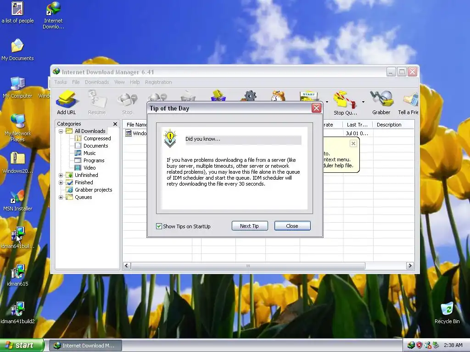
Task: Open the Start Queue dropdown arrow
Action: pos(327,102)
